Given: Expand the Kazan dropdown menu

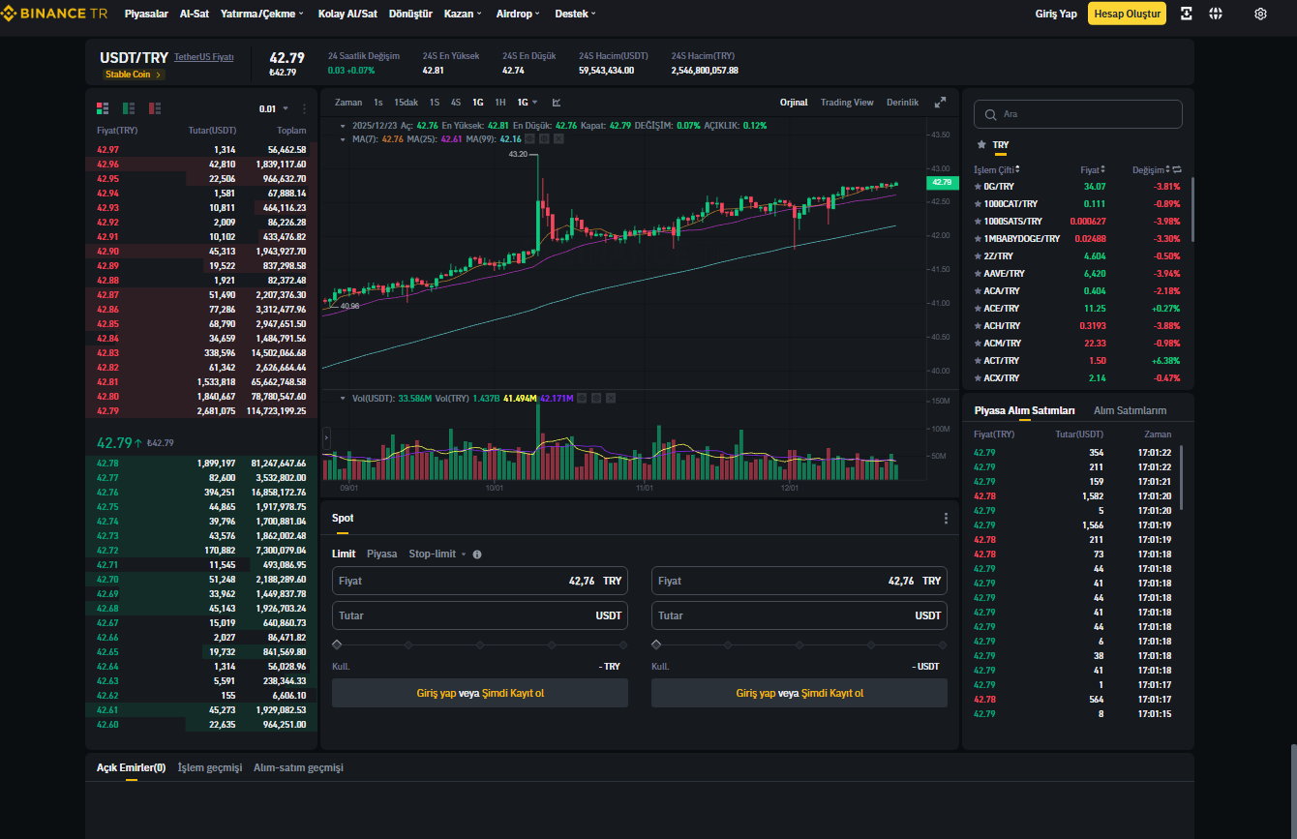Looking at the screenshot, I should pyautogui.click(x=464, y=14).
